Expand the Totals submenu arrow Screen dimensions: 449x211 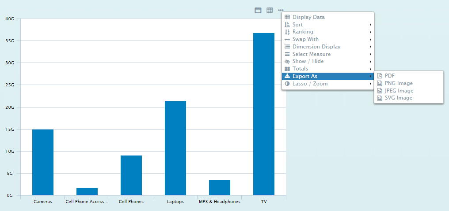point(370,69)
